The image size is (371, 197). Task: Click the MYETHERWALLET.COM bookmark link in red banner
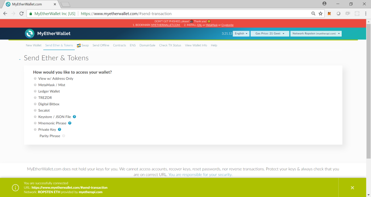(x=166, y=25)
